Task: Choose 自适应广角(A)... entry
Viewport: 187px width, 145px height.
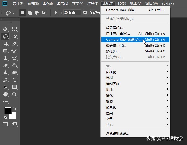Action: click(135, 33)
